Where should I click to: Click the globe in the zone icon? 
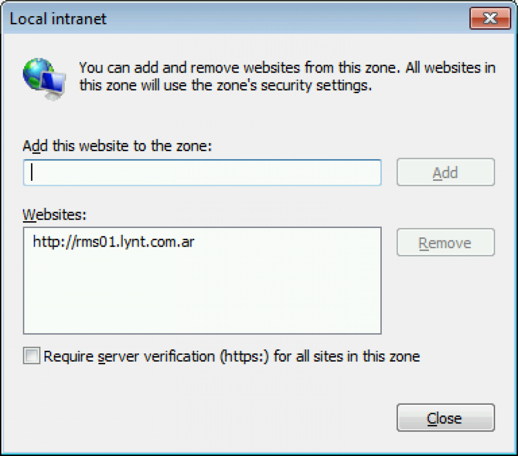(x=36, y=74)
